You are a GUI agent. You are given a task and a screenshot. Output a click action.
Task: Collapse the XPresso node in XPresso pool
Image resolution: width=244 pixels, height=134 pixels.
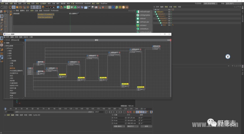6,48
